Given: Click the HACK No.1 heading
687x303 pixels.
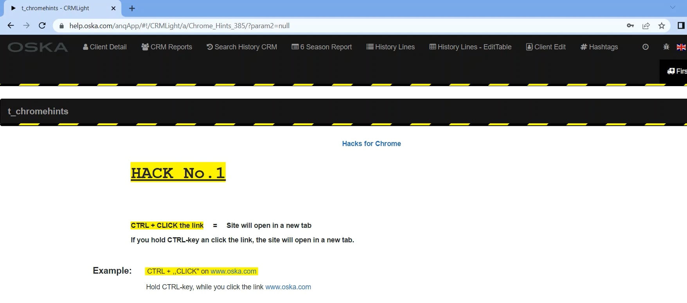Looking at the screenshot, I should point(178,172).
